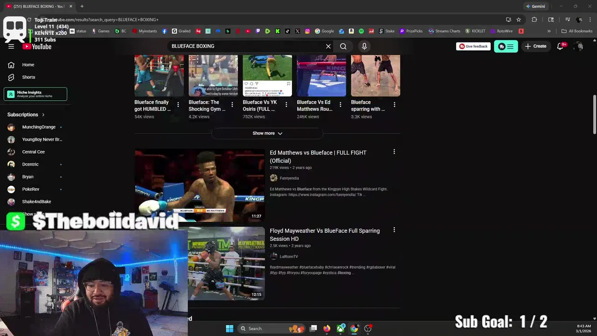Click the Give feedback button
The height and width of the screenshot is (336, 597).
(x=473, y=46)
